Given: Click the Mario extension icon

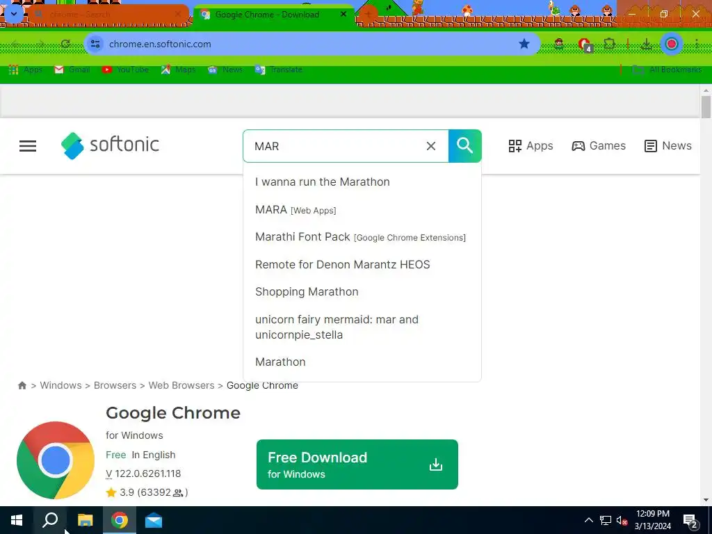Looking at the screenshot, I should coord(559,44).
